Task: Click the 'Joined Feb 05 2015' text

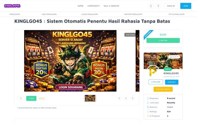Action: (172, 77)
